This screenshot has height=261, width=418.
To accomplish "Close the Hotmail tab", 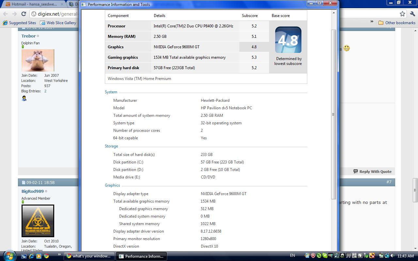I will pos(62,4).
